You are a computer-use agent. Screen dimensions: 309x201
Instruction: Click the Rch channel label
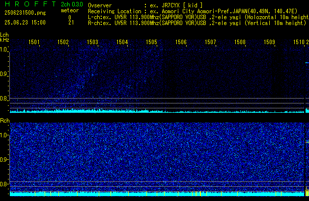5,121
